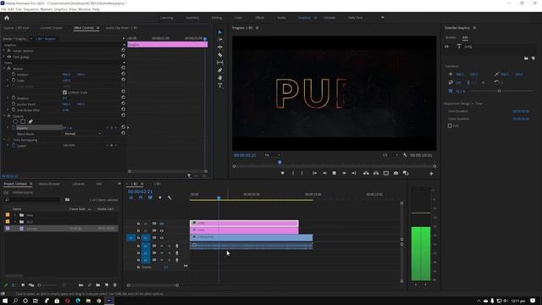Viewport: 542px width, 305px height.
Task: Expand the Vector Motion effect
Action: pos(4,51)
